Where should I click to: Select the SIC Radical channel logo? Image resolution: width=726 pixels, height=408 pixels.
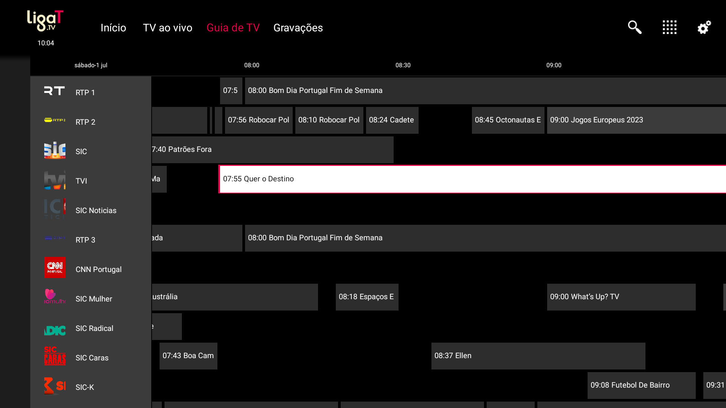55,330
